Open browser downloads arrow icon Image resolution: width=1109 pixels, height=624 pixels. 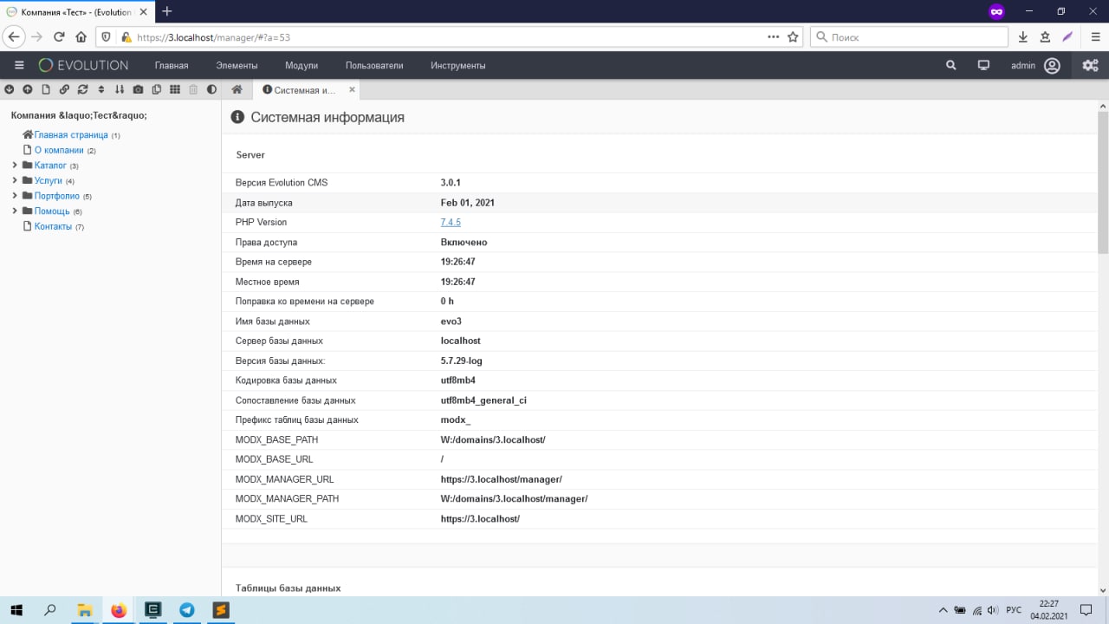[x=1023, y=37]
